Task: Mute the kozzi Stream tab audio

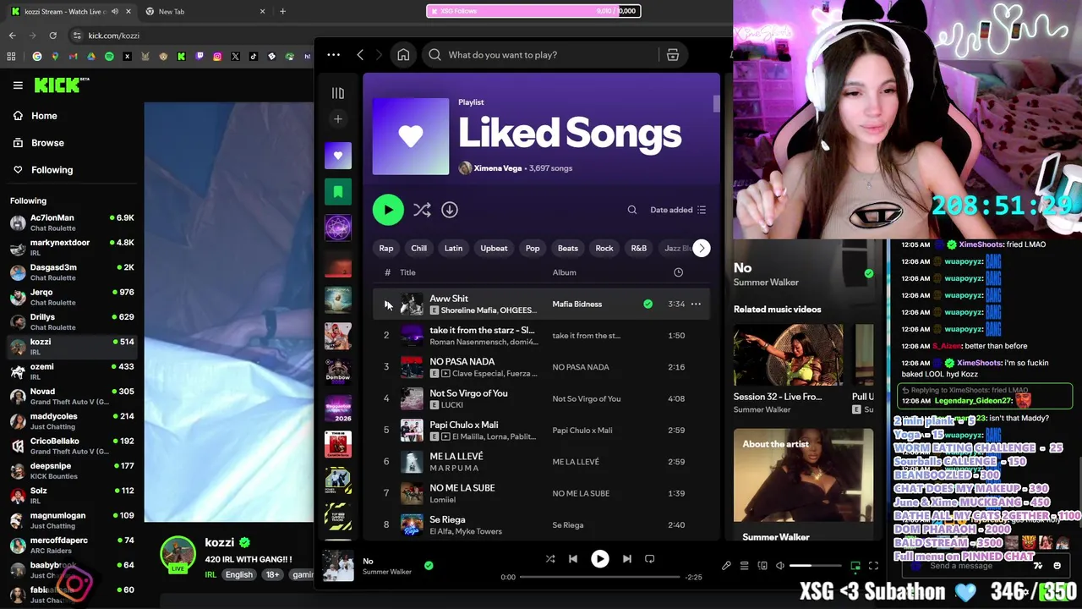Action: click(115, 11)
